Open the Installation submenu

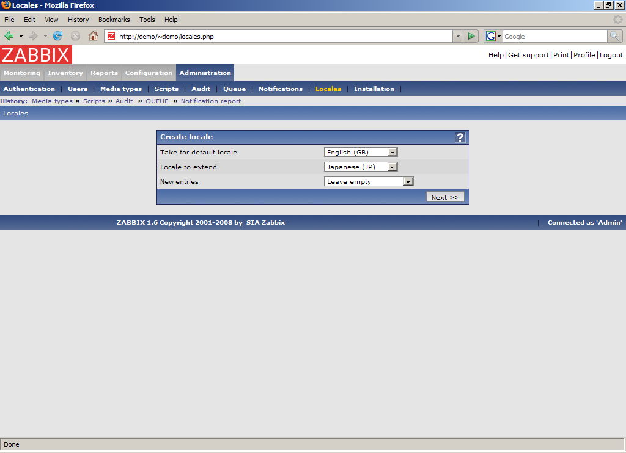coord(374,89)
